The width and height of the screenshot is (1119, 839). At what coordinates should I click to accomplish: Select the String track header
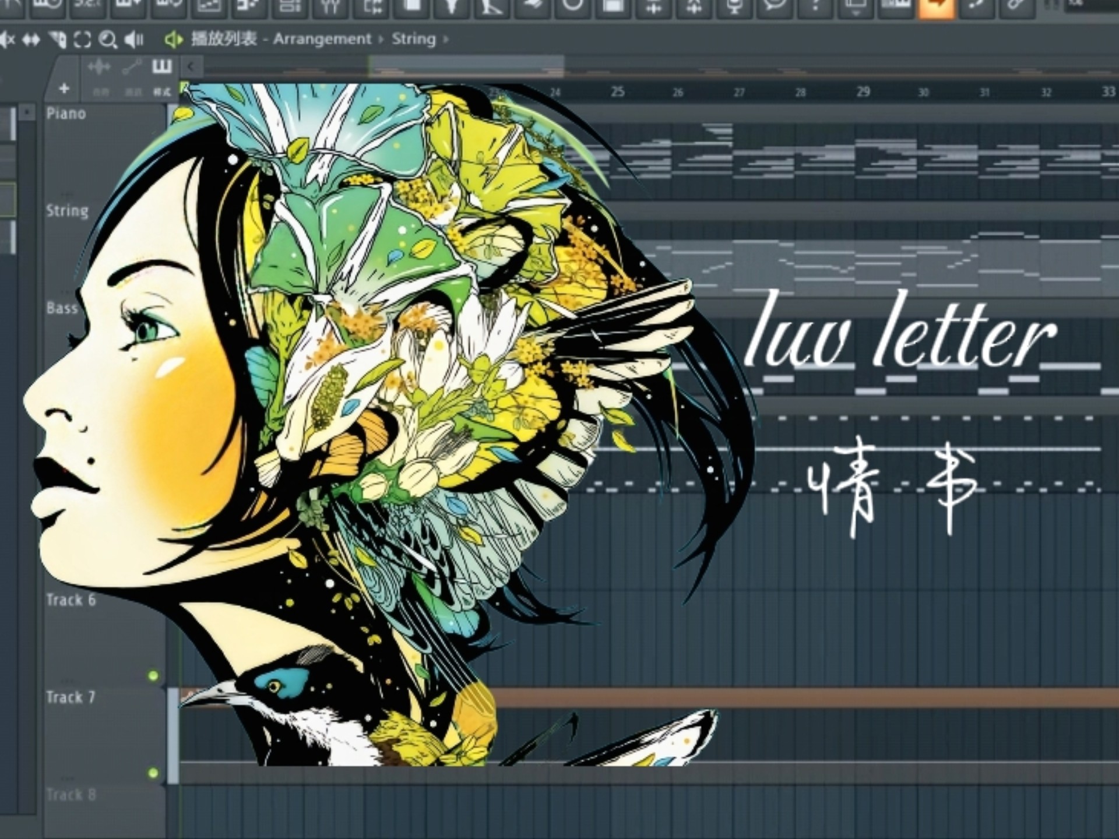[x=105, y=249]
